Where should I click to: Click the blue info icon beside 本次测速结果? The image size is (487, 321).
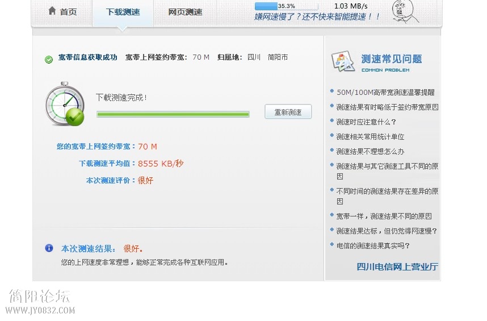49,248
